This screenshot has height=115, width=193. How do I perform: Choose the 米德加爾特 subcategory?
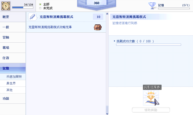click(13, 77)
